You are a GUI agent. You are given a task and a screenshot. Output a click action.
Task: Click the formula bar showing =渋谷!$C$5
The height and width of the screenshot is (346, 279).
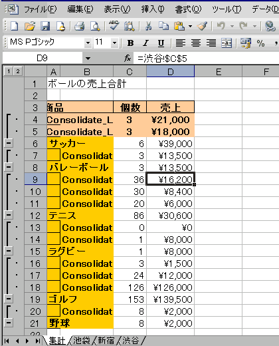point(206,59)
